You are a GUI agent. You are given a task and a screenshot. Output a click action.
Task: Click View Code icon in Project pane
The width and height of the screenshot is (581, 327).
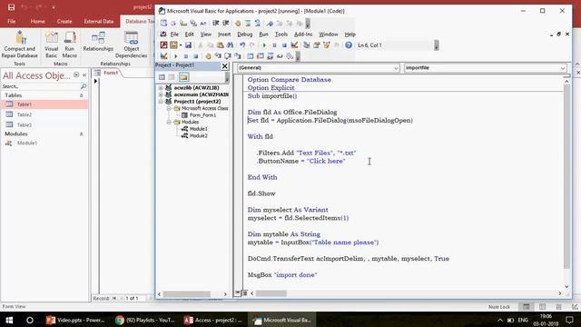(162, 77)
